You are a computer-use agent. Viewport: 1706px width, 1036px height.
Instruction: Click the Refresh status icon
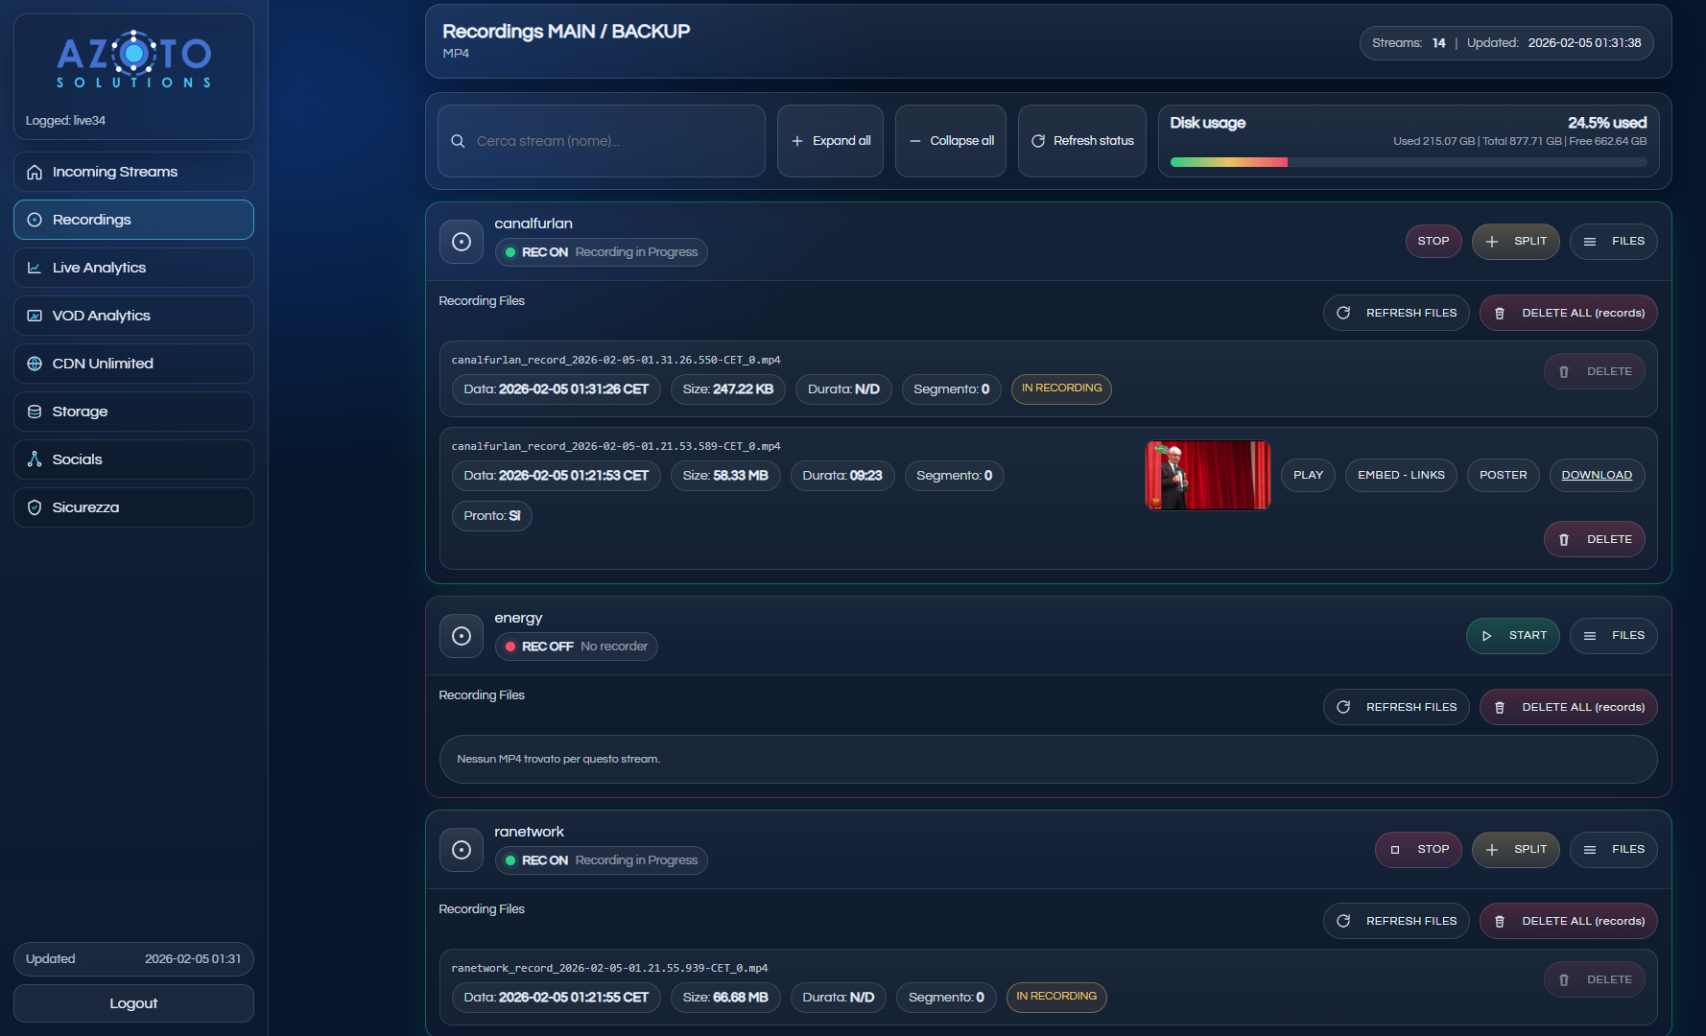click(x=1038, y=140)
